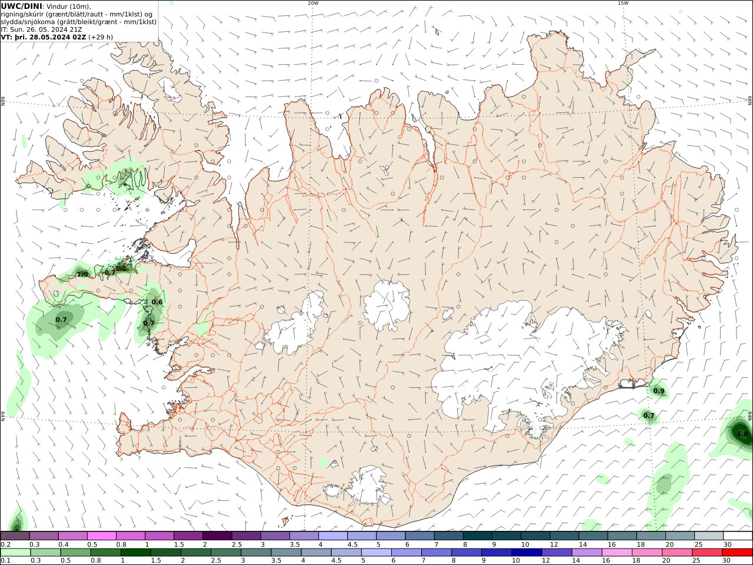Select the darkest teal 8 swatch in top legend row
The image size is (753, 565).
tap(477, 536)
